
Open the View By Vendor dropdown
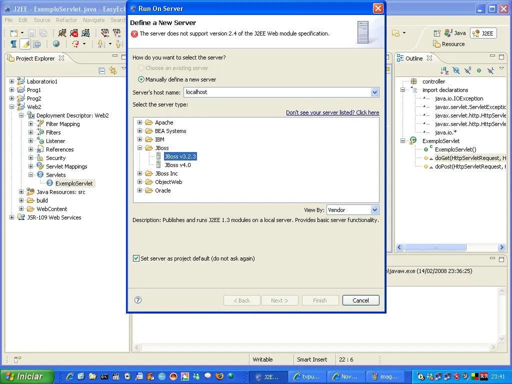[x=374, y=210]
